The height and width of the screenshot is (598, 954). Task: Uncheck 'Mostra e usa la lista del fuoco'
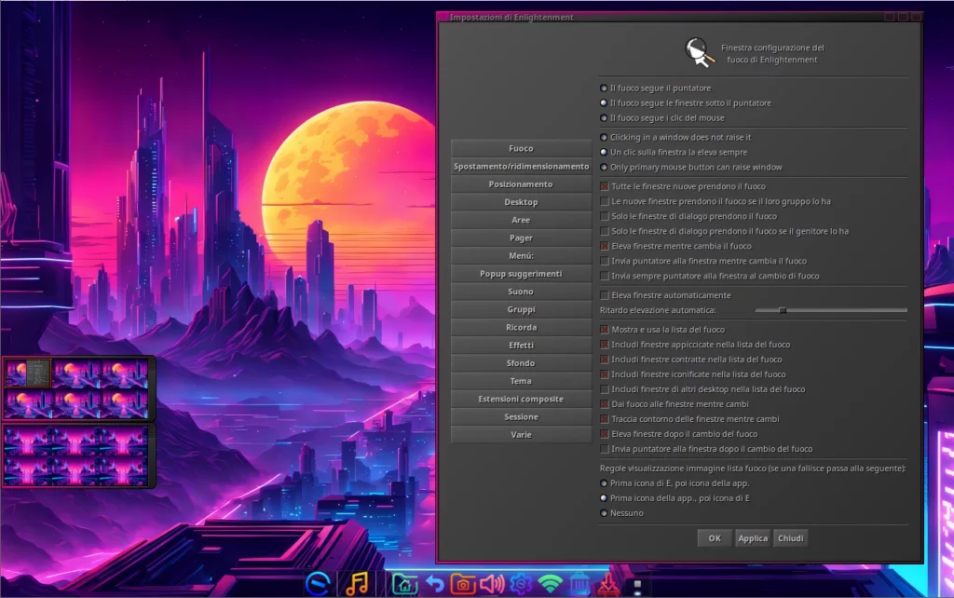click(605, 330)
